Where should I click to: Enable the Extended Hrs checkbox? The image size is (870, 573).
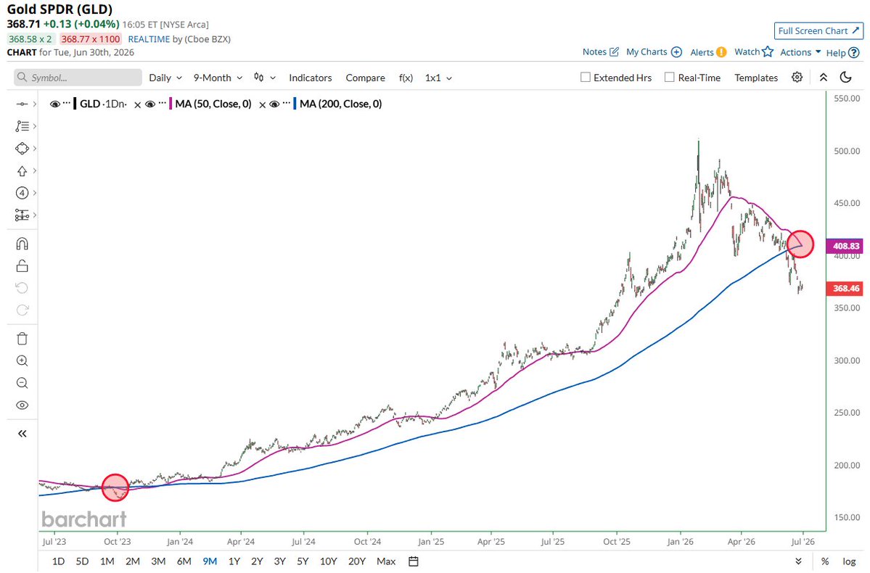(586, 77)
